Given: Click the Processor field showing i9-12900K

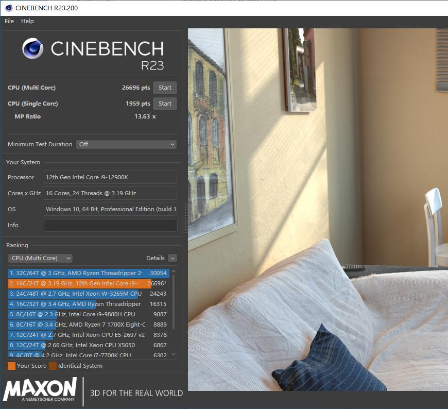Looking at the screenshot, I should 110,177.
